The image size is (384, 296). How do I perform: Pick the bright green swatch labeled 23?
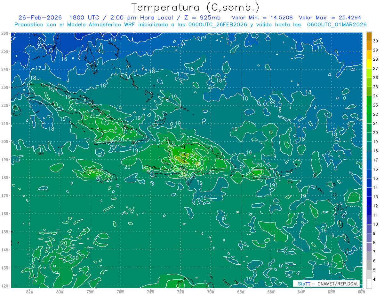tap(369, 101)
